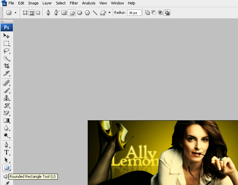238x185 pixels.
Task: Open the tool preset picker dropdown
Action: tap(16, 13)
